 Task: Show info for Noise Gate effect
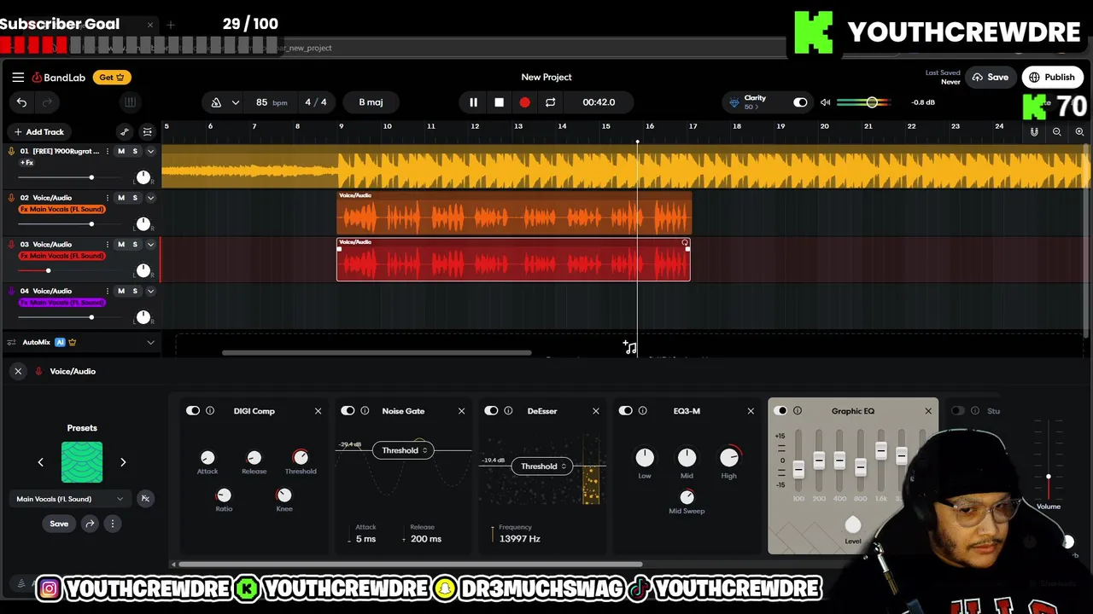tap(365, 411)
